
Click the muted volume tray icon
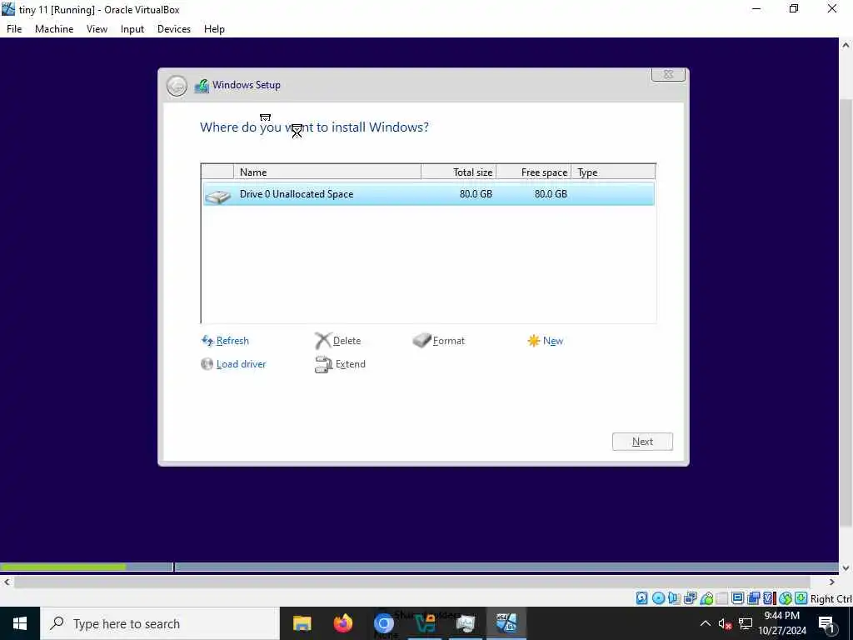pos(725,623)
